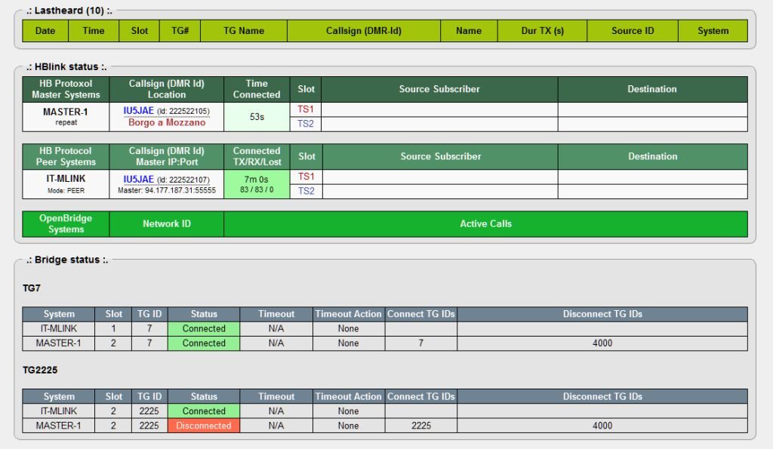Select the TG7 bridge title

tap(32, 288)
